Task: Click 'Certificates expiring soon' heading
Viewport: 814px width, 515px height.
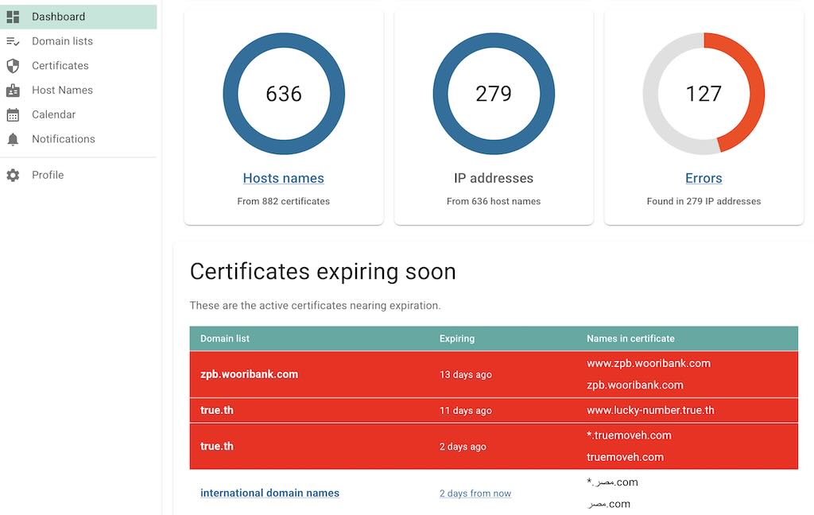Action: pos(323,272)
